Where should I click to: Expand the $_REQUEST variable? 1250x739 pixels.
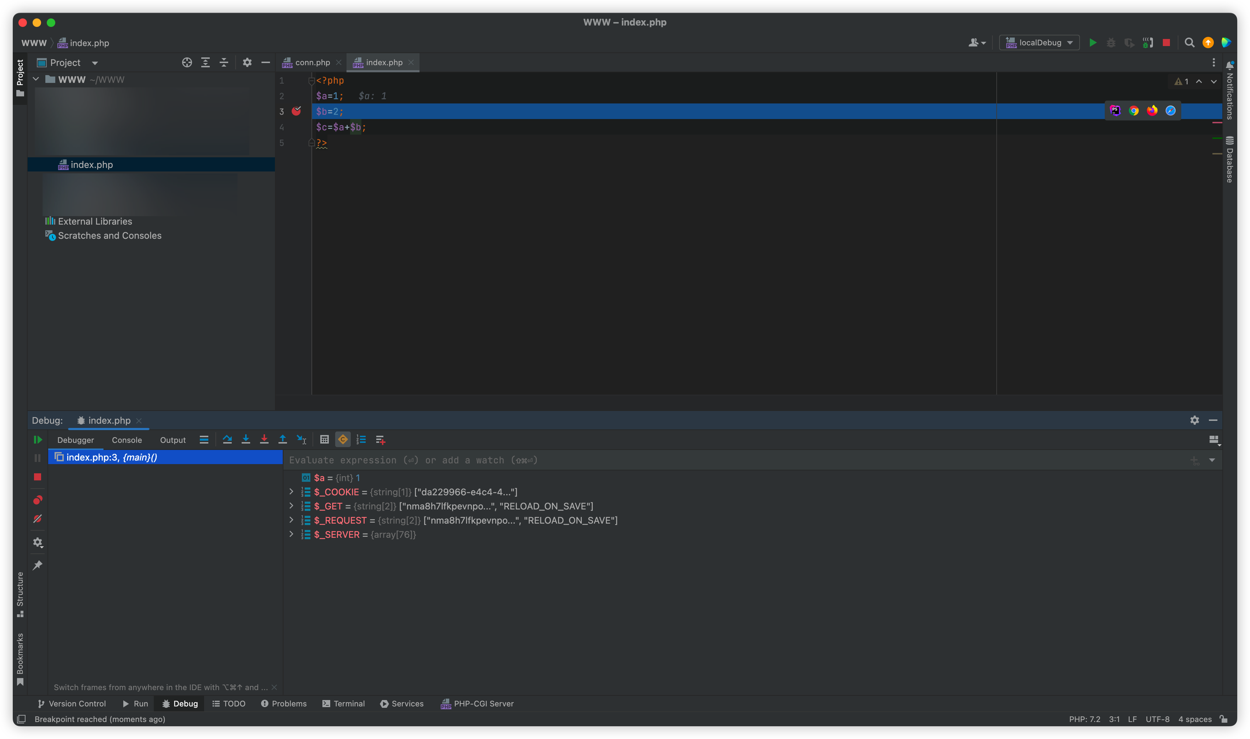pyautogui.click(x=291, y=520)
